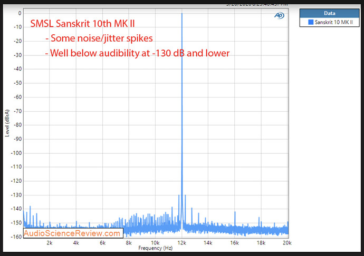Click the AP logo in the graph corner
364x256 pixels.
coord(279,15)
